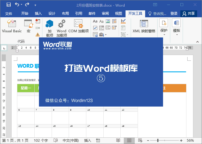
Task: Open the proofing errors icon
Action: pos(56,141)
